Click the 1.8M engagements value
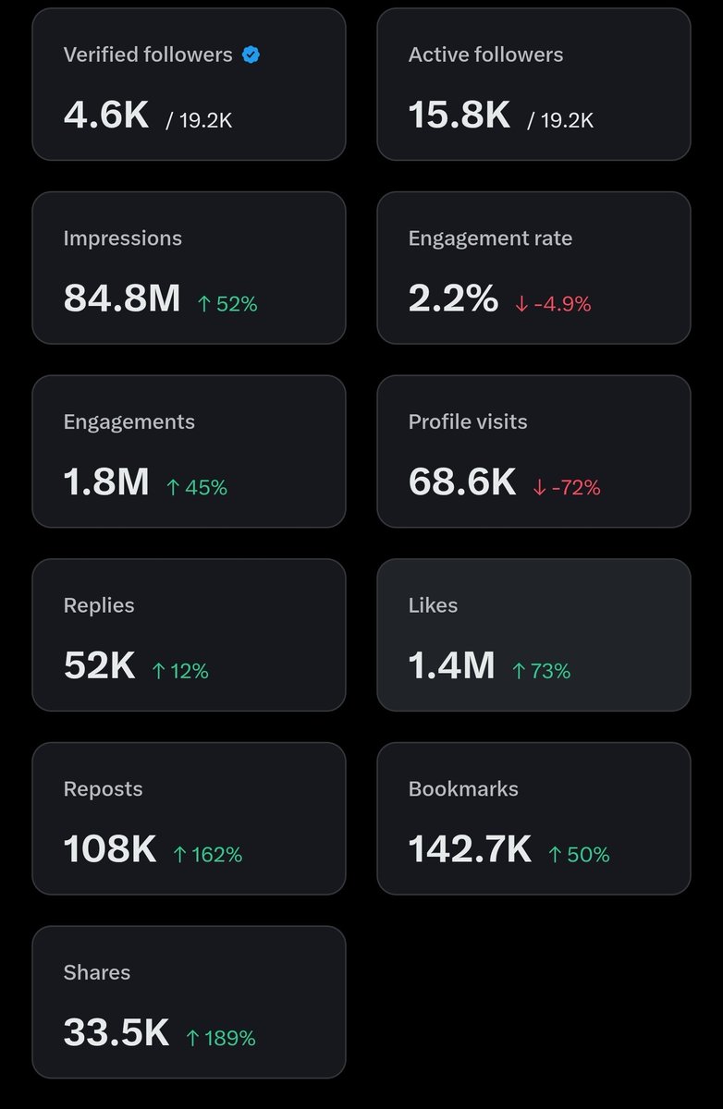Viewport: 723px width, 1109px height. [106, 481]
